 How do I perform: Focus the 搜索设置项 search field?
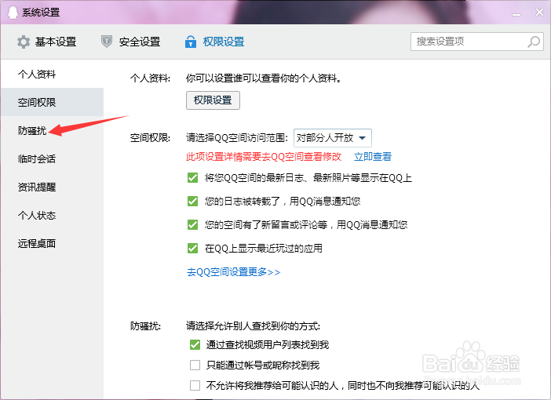(x=477, y=42)
